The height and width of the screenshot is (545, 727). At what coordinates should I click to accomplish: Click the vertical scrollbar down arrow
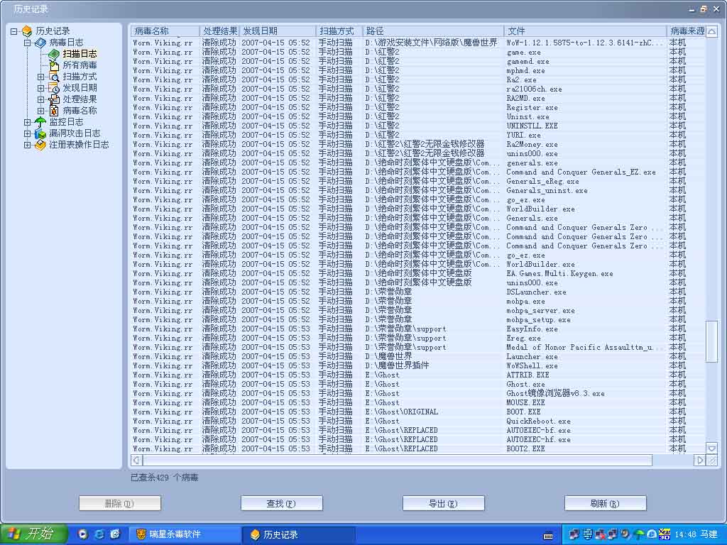[x=711, y=447]
